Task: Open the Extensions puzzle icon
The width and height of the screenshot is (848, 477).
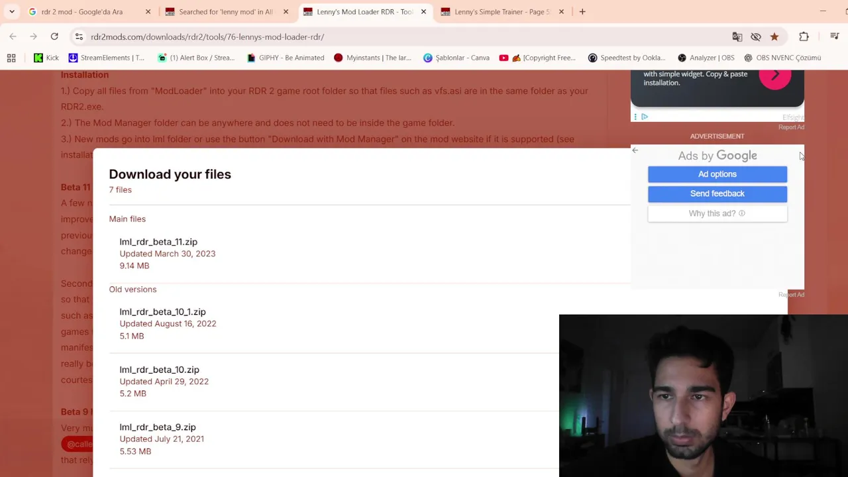Action: (804, 36)
